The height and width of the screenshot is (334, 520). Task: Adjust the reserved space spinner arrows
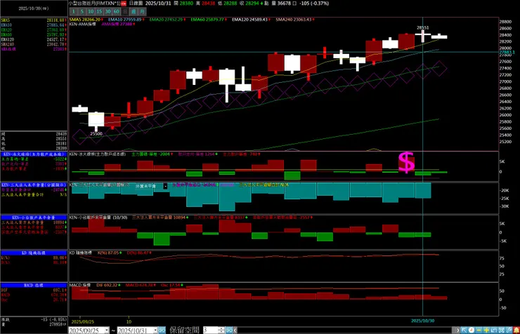tap(221, 330)
